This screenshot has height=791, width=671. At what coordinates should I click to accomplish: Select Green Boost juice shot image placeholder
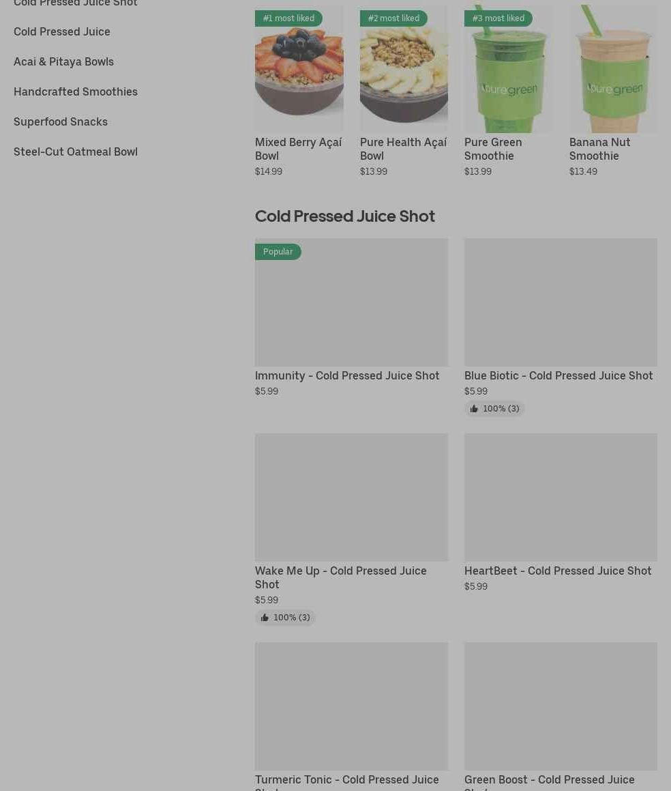pyautogui.click(x=561, y=706)
